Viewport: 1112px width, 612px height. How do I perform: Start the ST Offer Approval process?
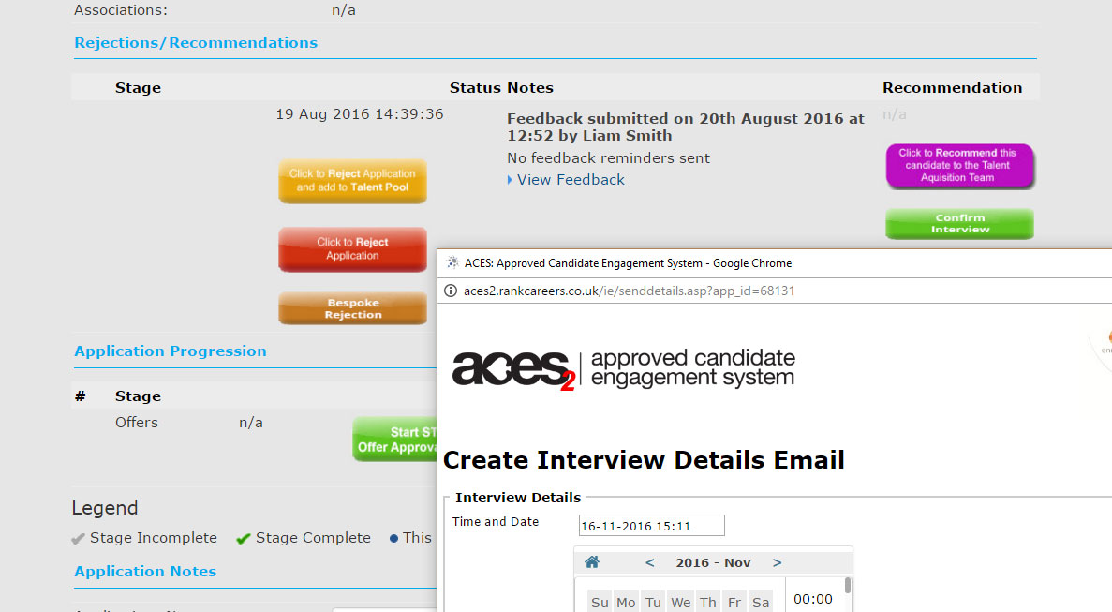pos(395,440)
